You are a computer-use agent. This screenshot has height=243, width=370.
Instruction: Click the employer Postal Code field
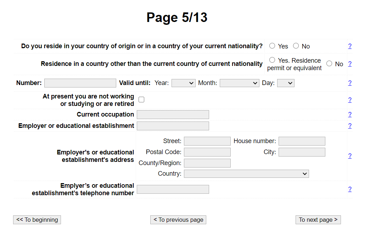tap(207, 152)
